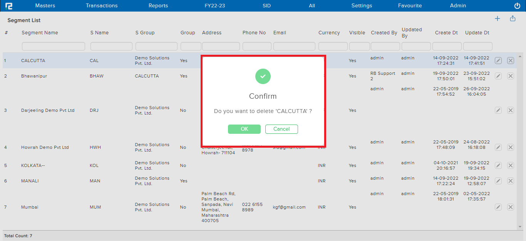
Task: Click the application logo at top left
Action: coord(9,5)
